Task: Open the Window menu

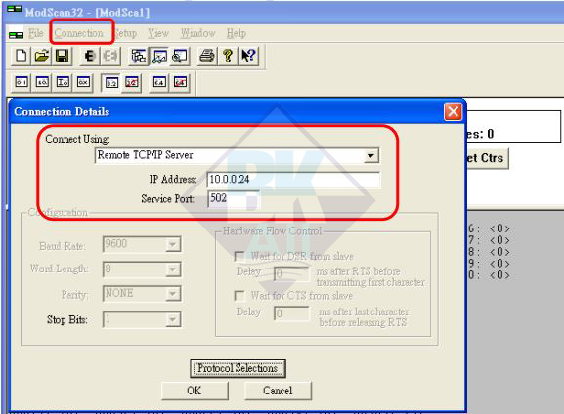Action: point(197,33)
